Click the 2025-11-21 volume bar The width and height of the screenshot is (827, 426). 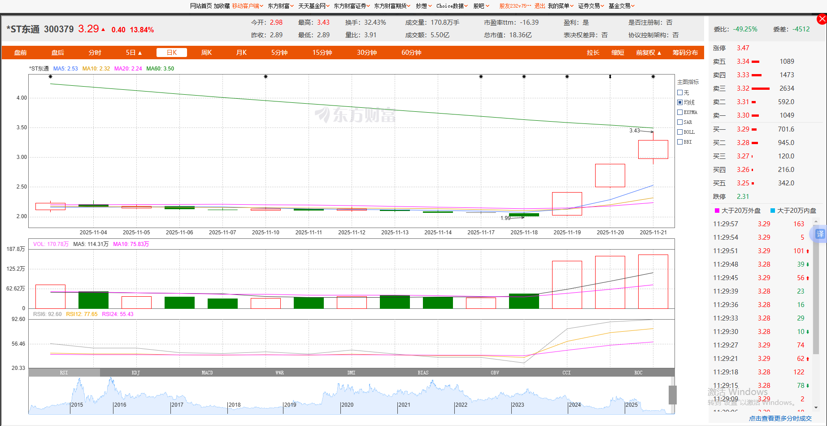click(x=653, y=281)
